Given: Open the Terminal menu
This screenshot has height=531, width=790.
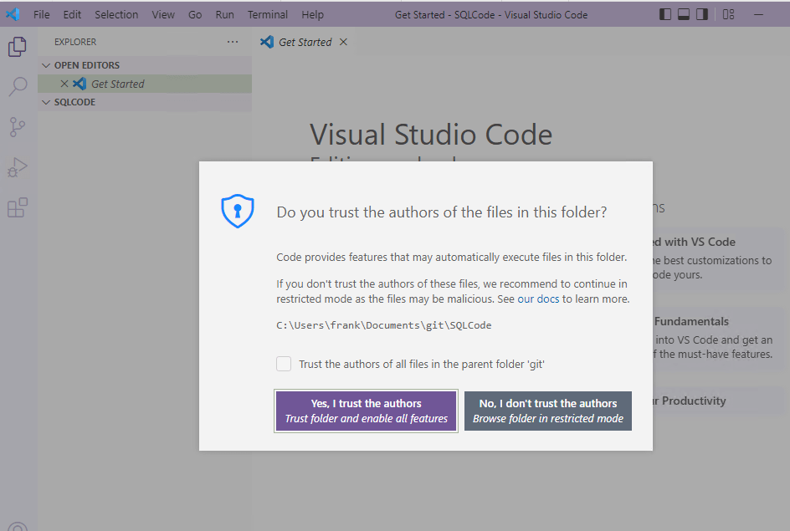Looking at the screenshot, I should click(x=267, y=14).
